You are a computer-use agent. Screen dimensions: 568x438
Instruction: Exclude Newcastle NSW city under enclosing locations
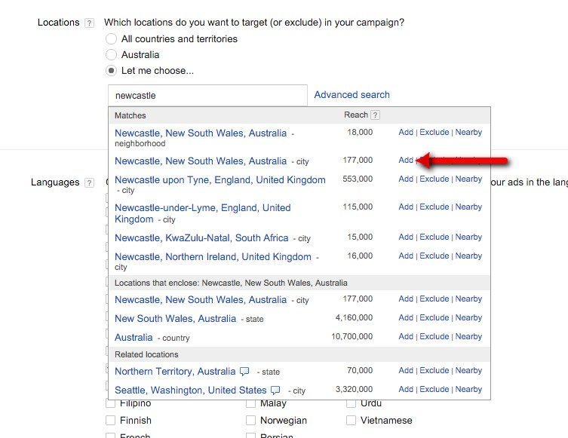pos(434,299)
